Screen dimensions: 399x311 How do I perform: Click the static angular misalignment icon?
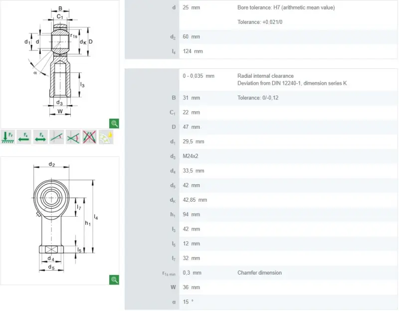click(x=57, y=137)
